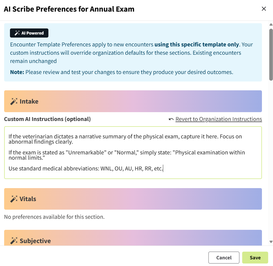The image size is (273, 266).
Task: Click the scrollbar down arrow
Action: pos(271,242)
